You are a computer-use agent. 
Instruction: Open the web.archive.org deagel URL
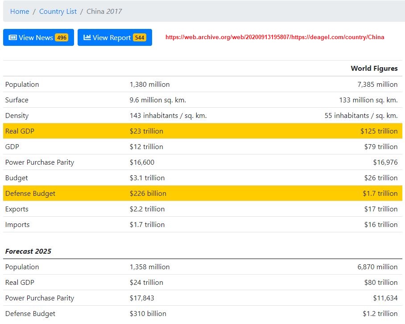pos(275,37)
